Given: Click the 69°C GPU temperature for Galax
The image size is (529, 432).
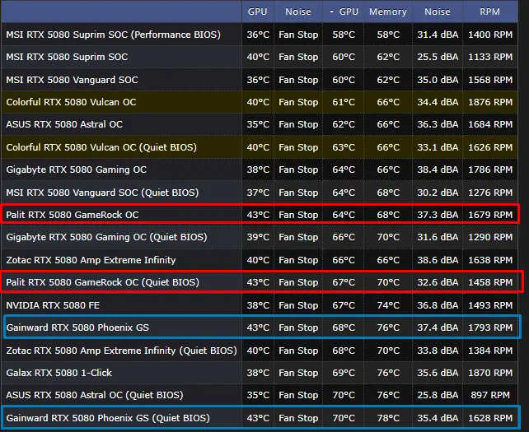Looking at the screenshot, I should (x=344, y=373).
